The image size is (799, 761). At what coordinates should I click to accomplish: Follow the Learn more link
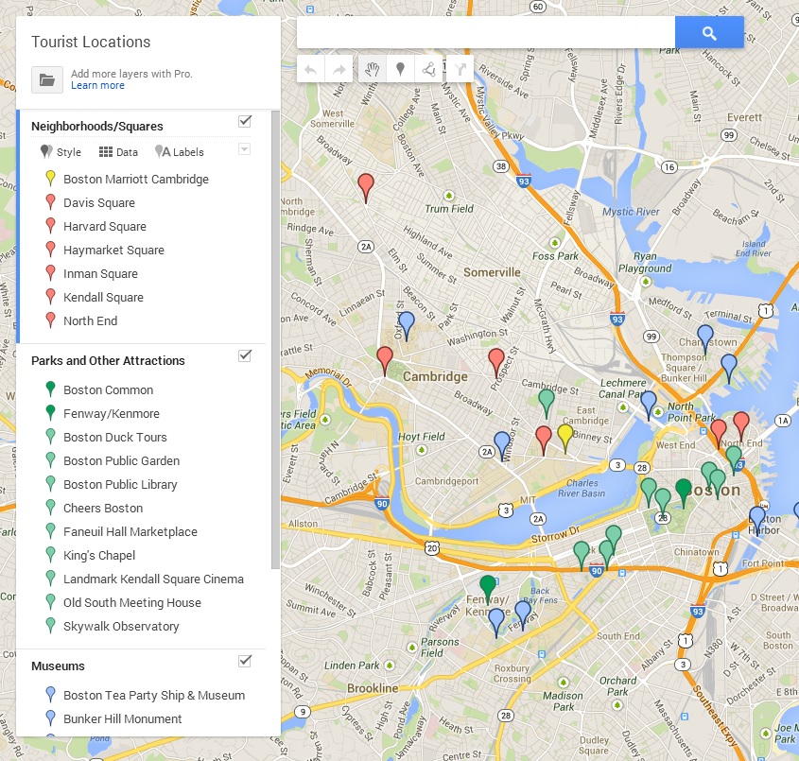tap(97, 86)
